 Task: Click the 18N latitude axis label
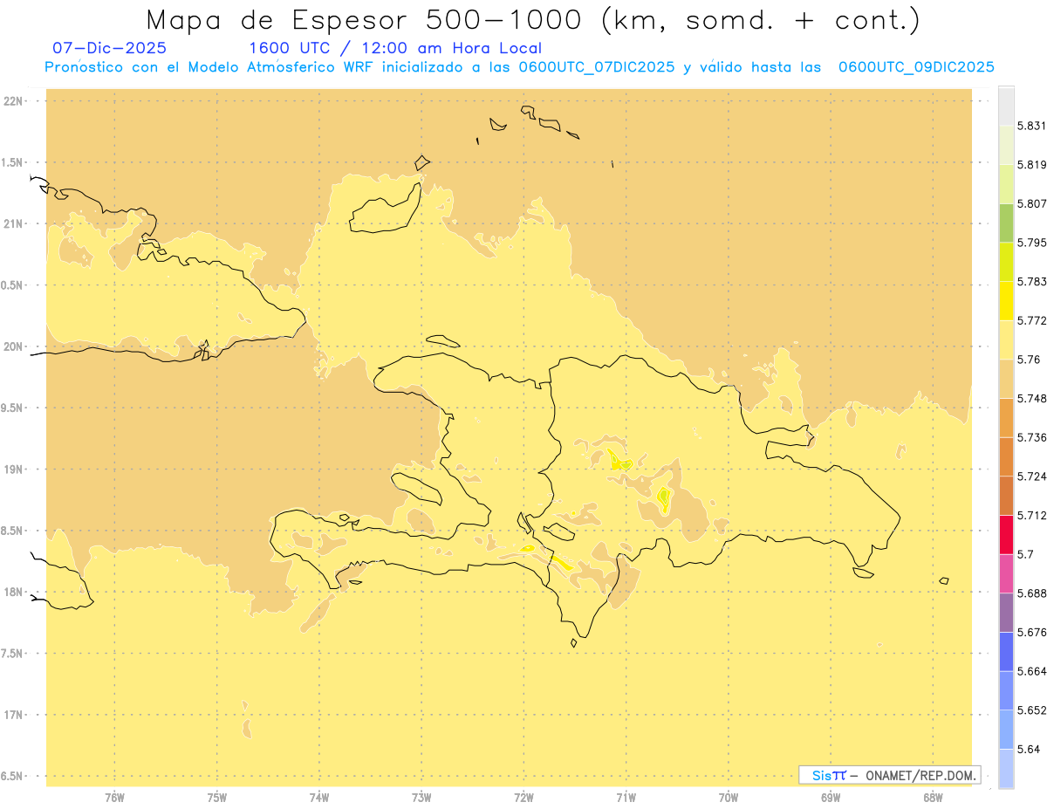pos(13,592)
